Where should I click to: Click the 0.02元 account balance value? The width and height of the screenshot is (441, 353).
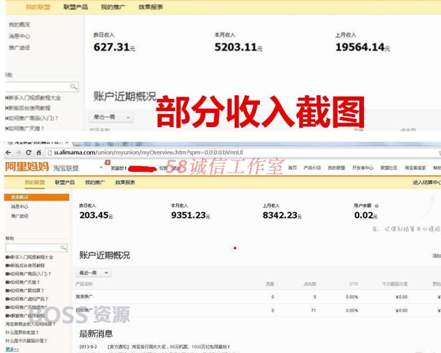366,215
